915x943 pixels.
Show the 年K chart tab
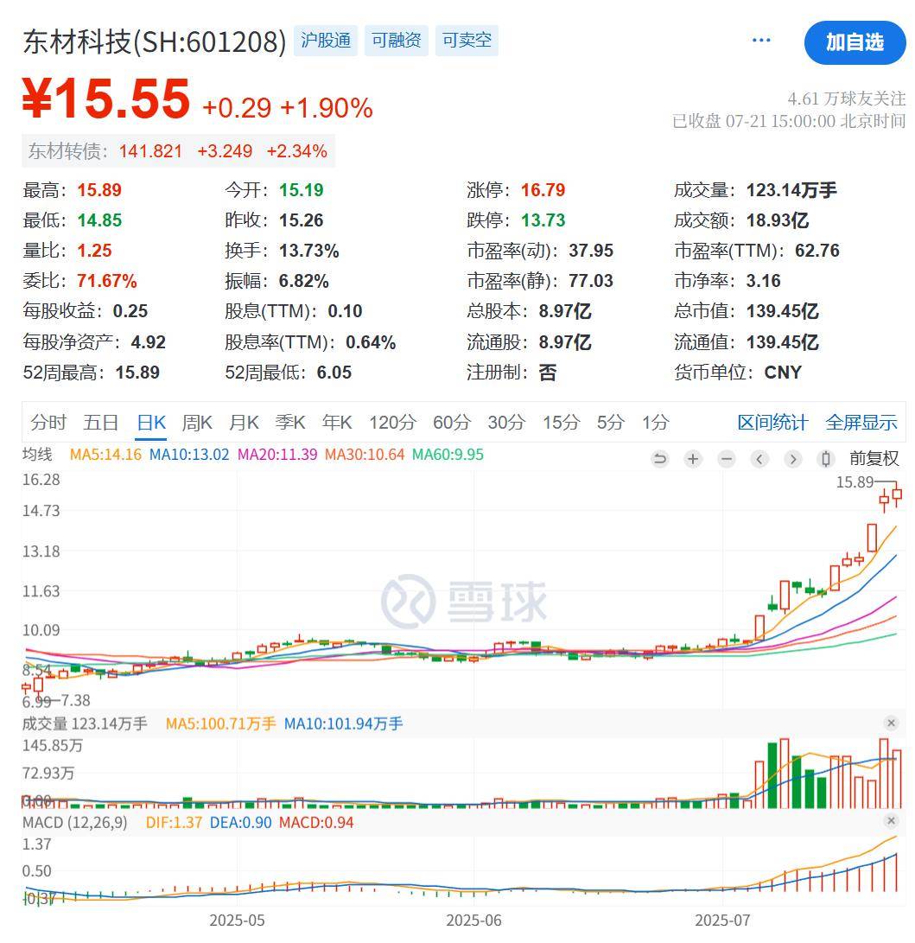pyautogui.click(x=337, y=422)
